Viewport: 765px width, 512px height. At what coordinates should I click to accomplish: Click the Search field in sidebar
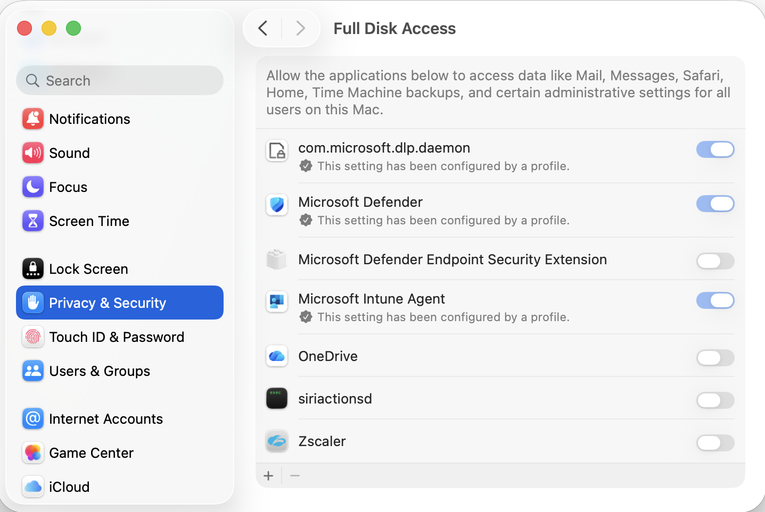tap(120, 80)
